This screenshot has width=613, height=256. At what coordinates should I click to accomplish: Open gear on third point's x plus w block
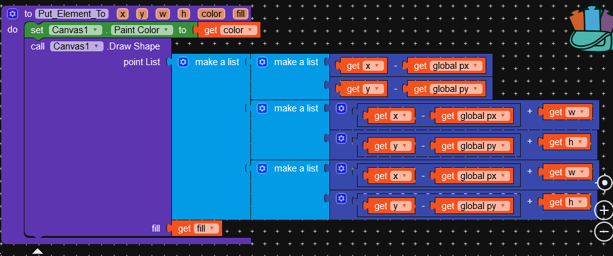[x=341, y=168]
